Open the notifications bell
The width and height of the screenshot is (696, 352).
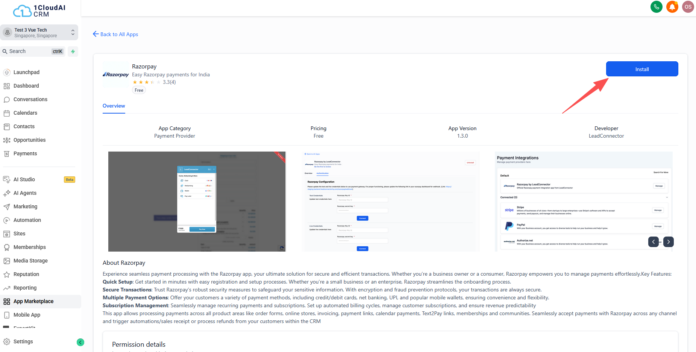pos(672,7)
